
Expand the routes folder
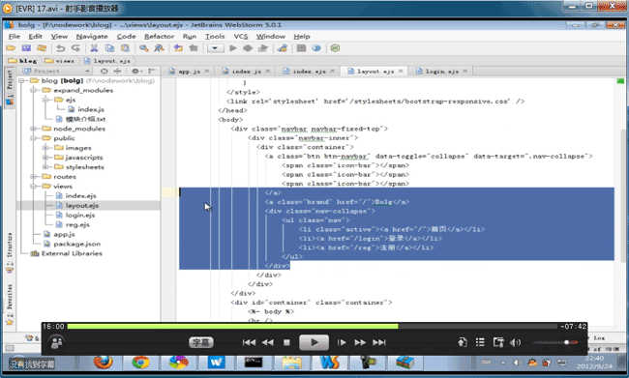click(x=34, y=177)
